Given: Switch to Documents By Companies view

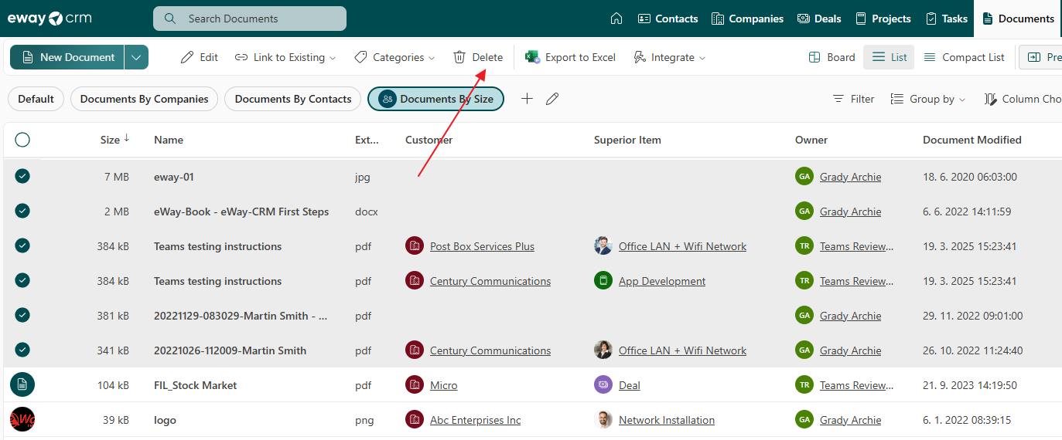Looking at the screenshot, I should [x=145, y=99].
